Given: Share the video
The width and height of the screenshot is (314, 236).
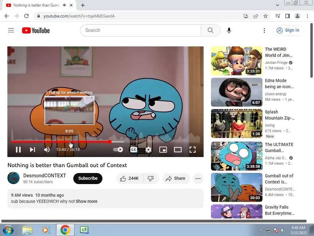Looking at the screenshot, I should pos(176,179).
